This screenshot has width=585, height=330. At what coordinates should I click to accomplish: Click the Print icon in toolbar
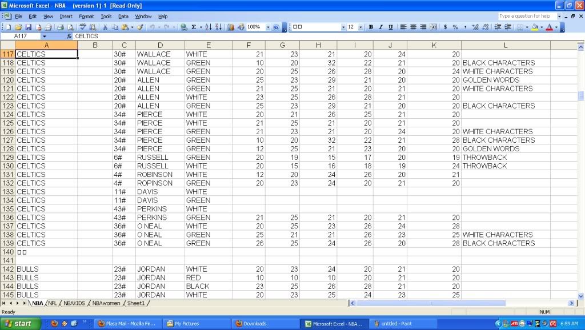[x=60, y=27]
